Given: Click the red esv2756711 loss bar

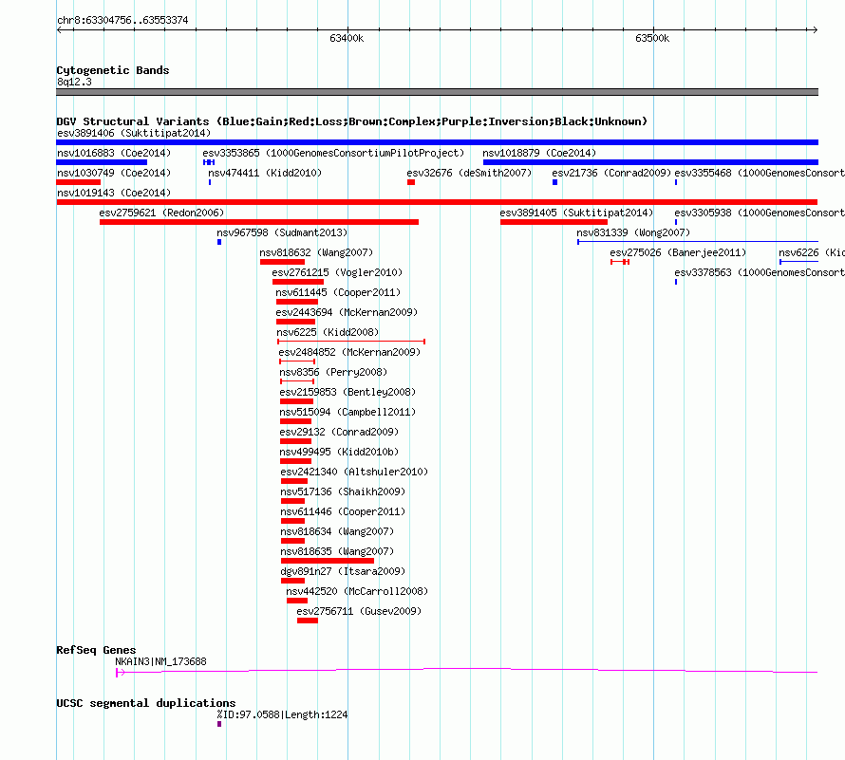Looking at the screenshot, I should point(308,621).
